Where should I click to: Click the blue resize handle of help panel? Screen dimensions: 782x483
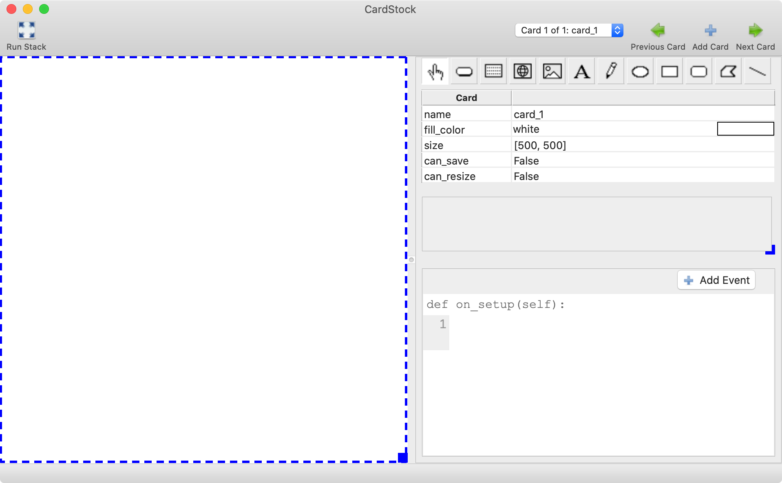pyautogui.click(x=770, y=250)
